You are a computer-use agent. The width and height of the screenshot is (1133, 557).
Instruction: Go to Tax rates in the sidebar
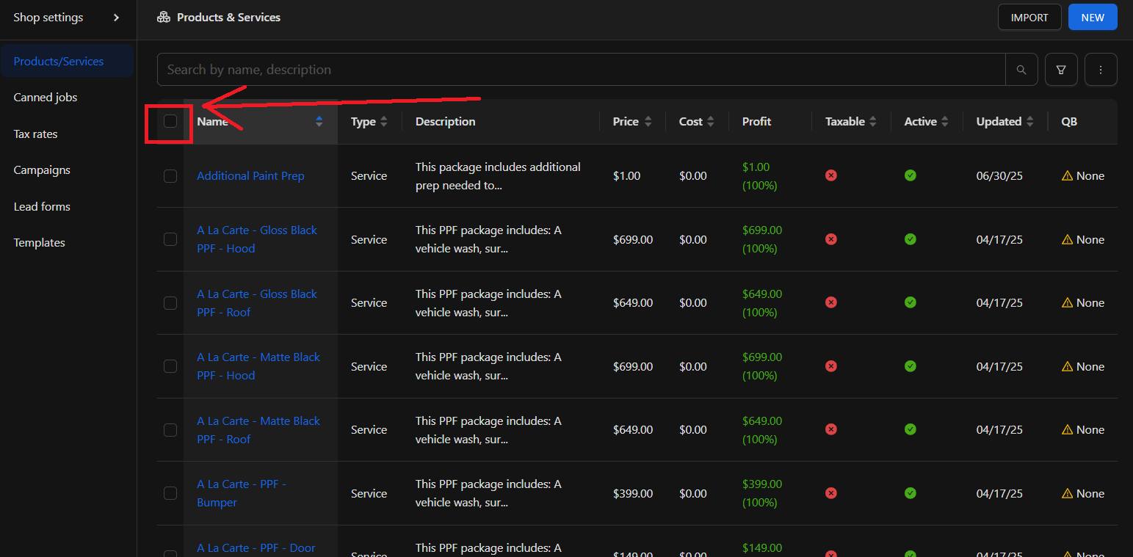coord(35,134)
